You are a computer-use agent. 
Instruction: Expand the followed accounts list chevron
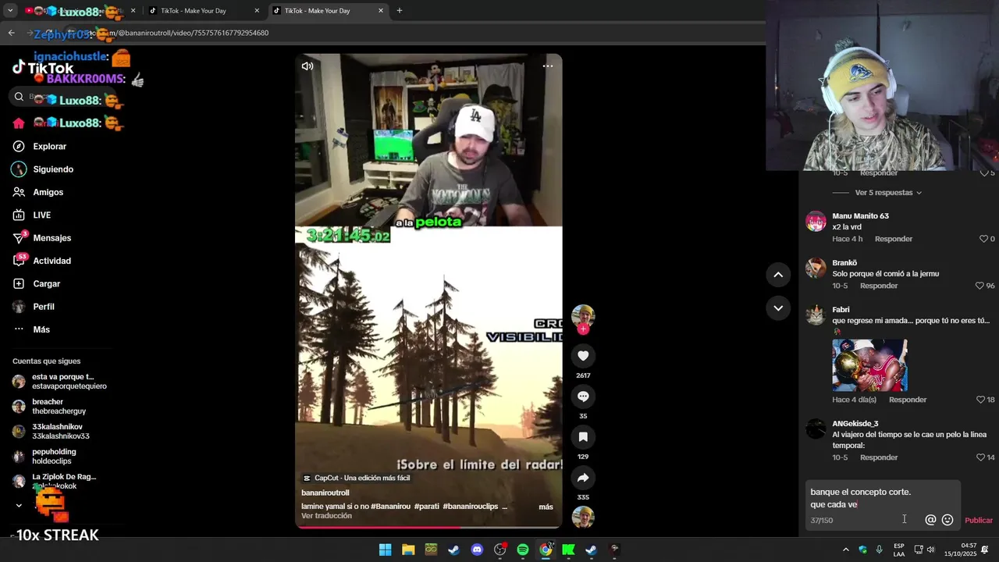tap(19, 506)
